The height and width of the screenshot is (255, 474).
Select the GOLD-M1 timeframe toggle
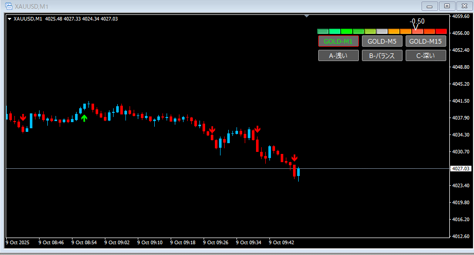(338, 41)
